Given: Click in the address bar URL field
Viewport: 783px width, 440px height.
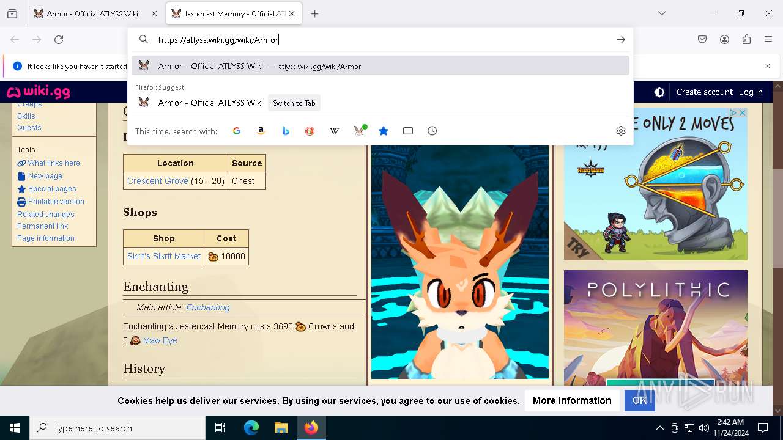Looking at the screenshot, I should pyautogui.click(x=379, y=40).
